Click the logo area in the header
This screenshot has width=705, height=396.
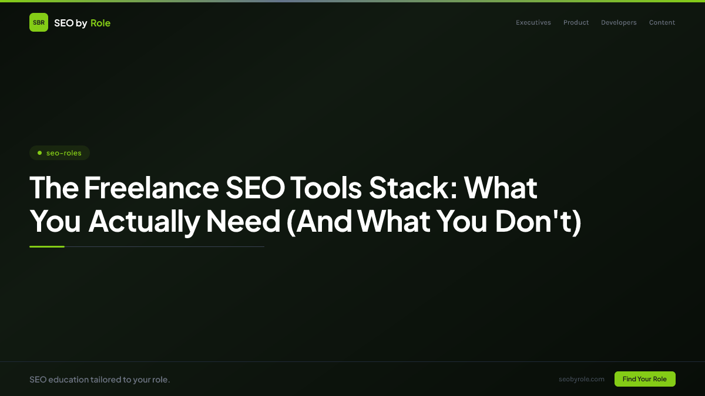(x=69, y=22)
